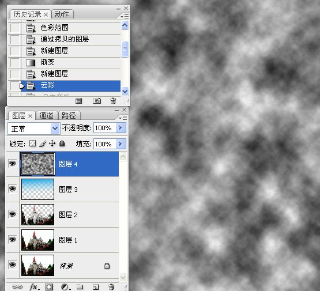Screen dimensions: 320x291
Task: Toggle visibility of 图层 2
Action: (x=13, y=214)
